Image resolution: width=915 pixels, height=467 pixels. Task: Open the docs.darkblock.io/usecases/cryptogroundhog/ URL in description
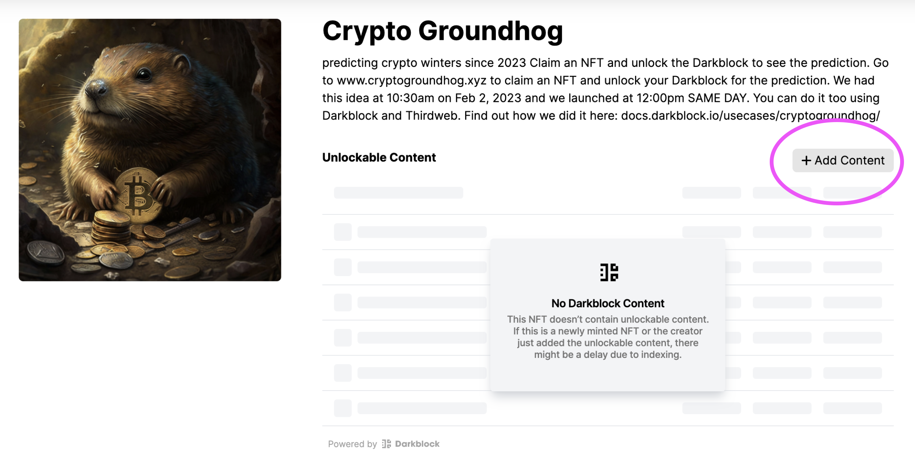tap(750, 116)
